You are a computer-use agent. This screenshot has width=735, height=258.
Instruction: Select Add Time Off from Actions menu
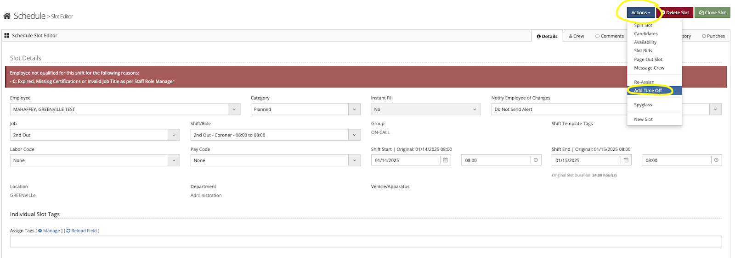[648, 91]
